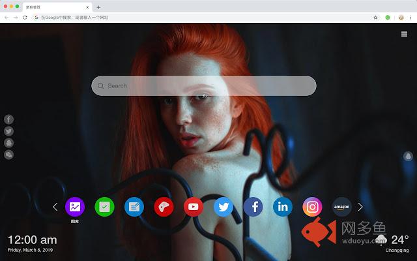Viewport: 417px width, 261px height.
Task: Click the Search input field
Action: pyautogui.click(x=204, y=85)
